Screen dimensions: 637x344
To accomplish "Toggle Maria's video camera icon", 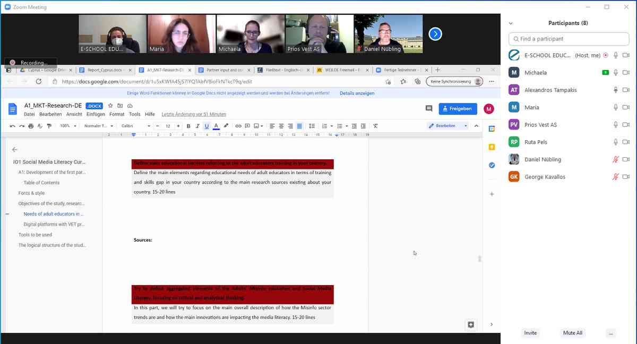I will pyautogui.click(x=626, y=107).
